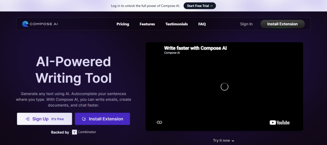327x145 pixels.
Task: Jump to the FAQ section
Action: (x=202, y=24)
